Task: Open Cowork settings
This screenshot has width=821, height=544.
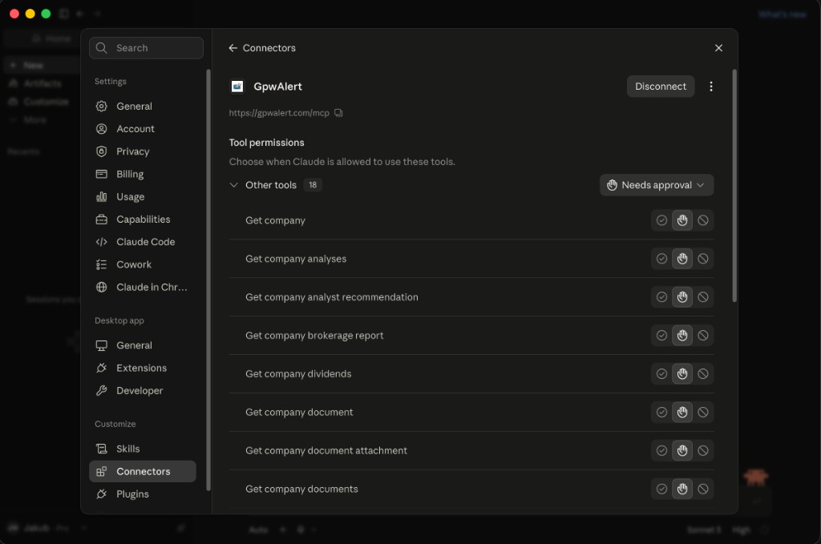Action: 143,264
